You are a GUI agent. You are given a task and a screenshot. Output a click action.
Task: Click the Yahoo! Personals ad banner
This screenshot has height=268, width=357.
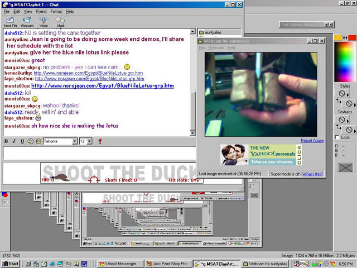tap(261, 155)
